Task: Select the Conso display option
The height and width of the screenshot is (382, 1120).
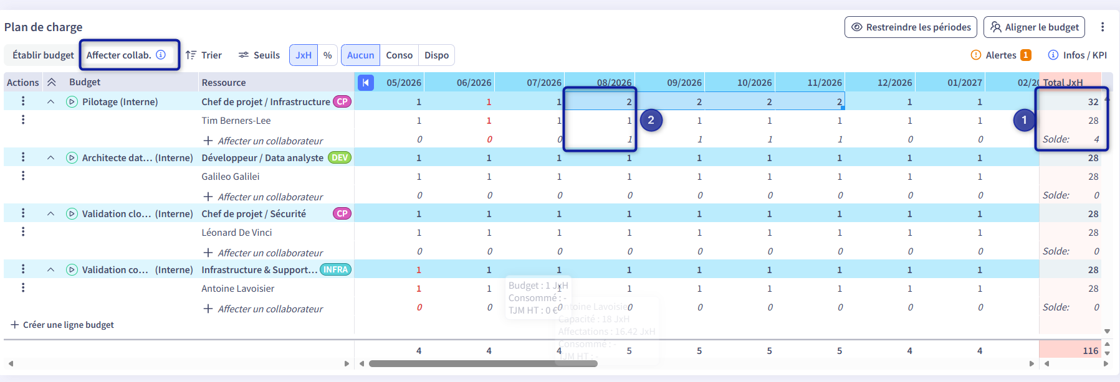Action: [399, 55]
